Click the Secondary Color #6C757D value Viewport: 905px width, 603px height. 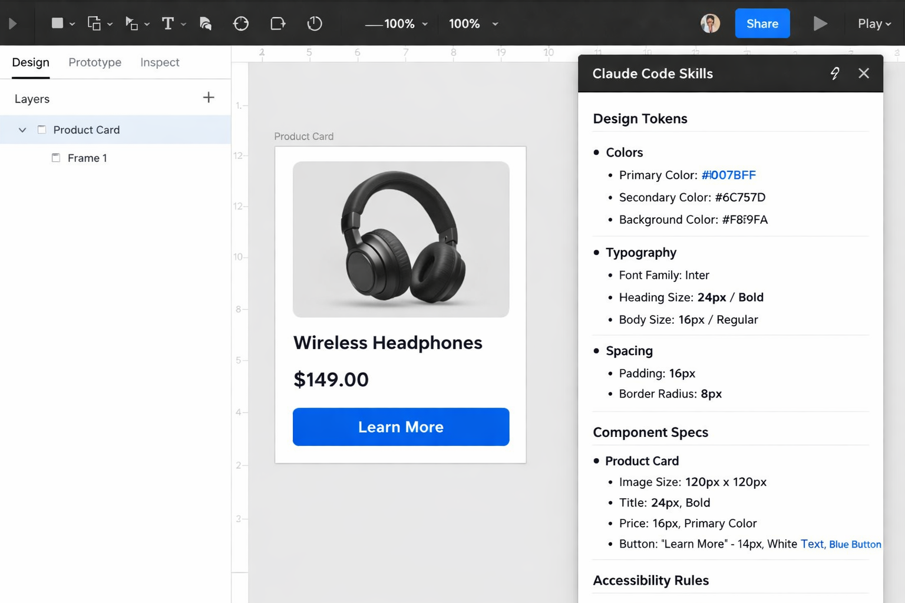click(x=740, y=197)
